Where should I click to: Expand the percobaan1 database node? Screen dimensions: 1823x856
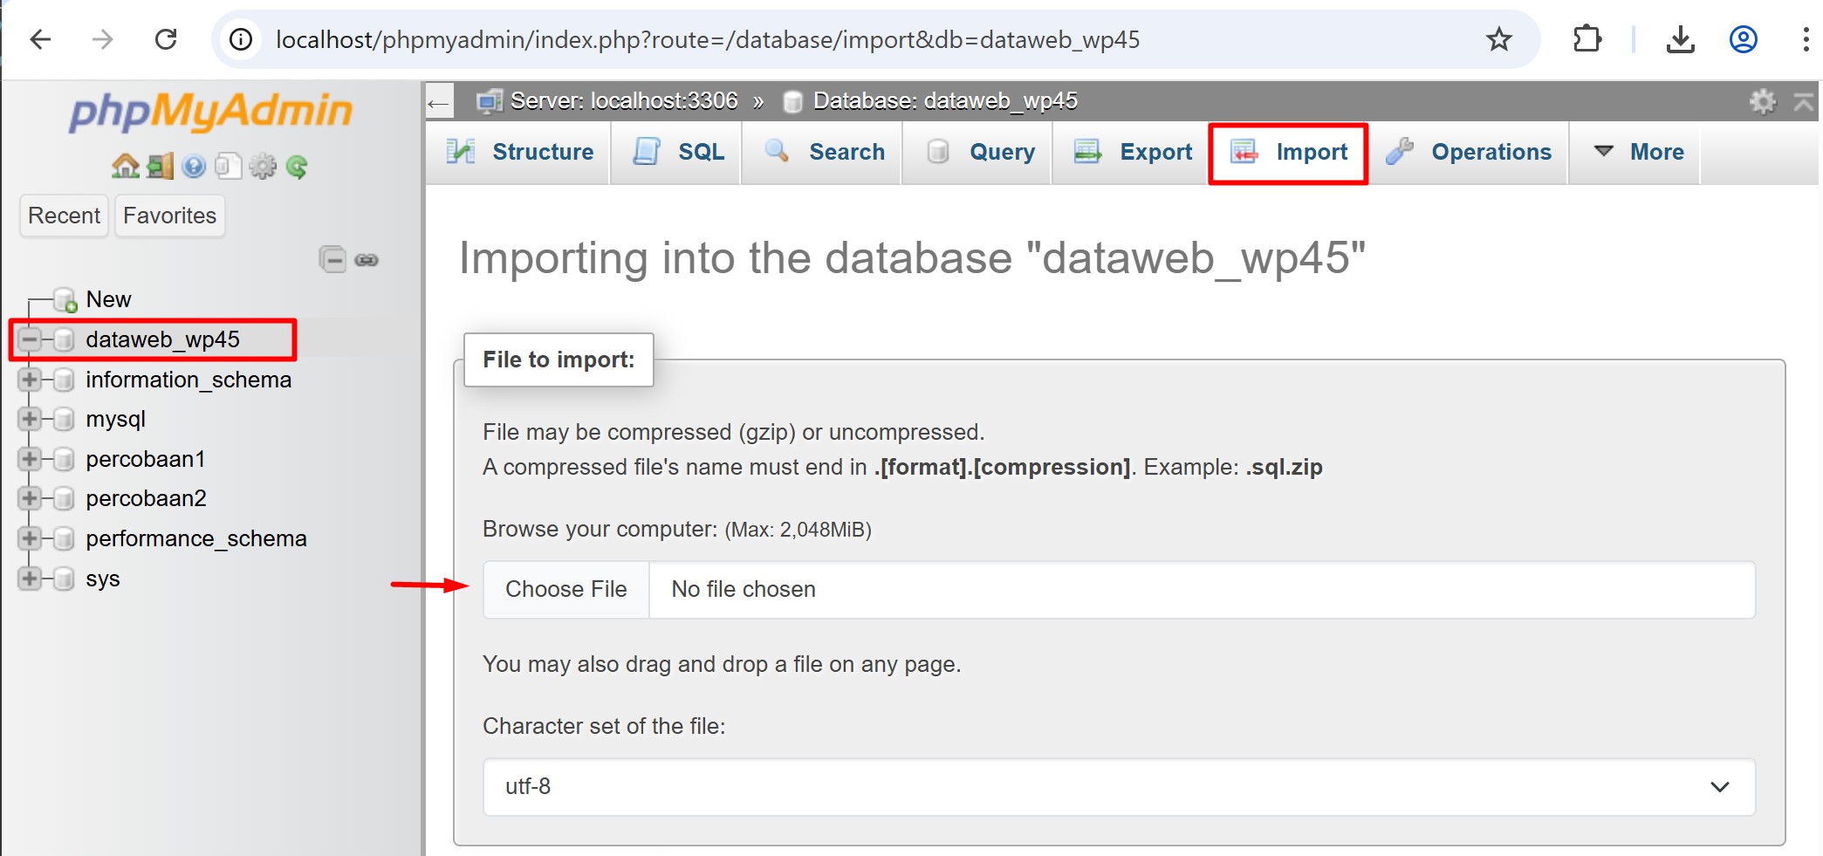pos(30,459)
